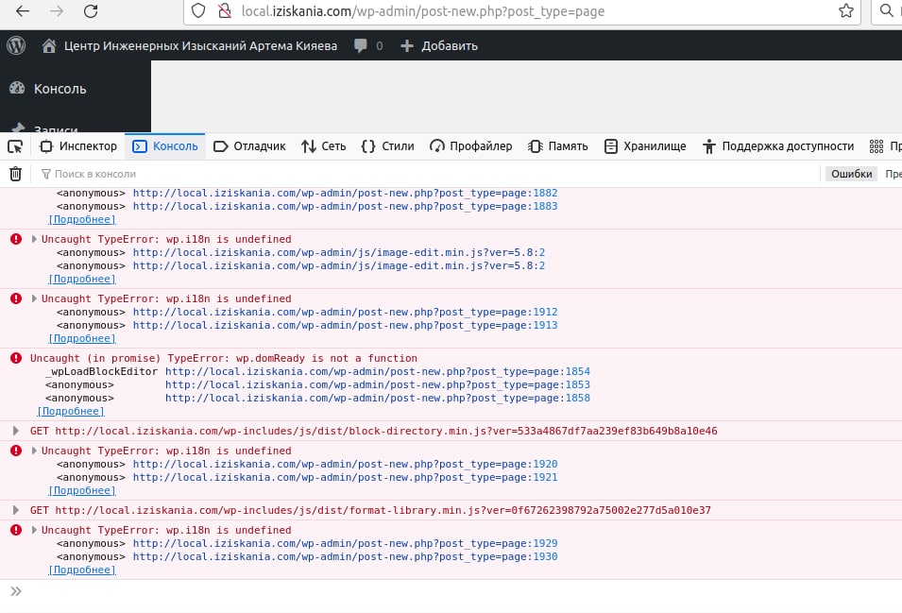Reload the page with the refresh icon
Screen dimensions: 902x613
coord(91,11)
